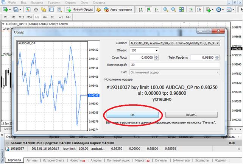Toggle the M1 timeframe button
The image size is (243, 164).
pos(6,17)
